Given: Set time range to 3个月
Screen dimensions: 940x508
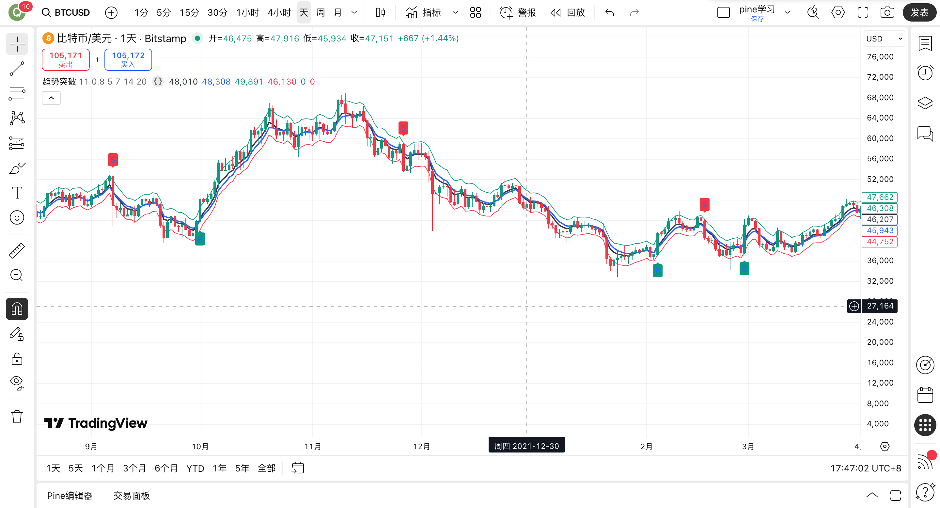Looking at the screenshot, I should (134, 468).
